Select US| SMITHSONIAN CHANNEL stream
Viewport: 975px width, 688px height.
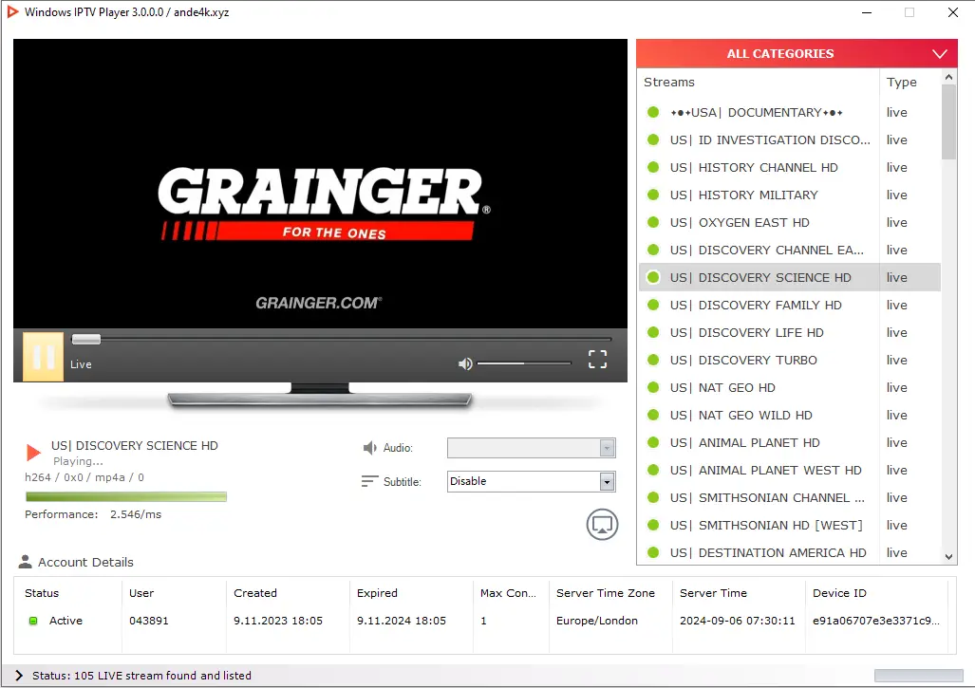pos(789,498)
